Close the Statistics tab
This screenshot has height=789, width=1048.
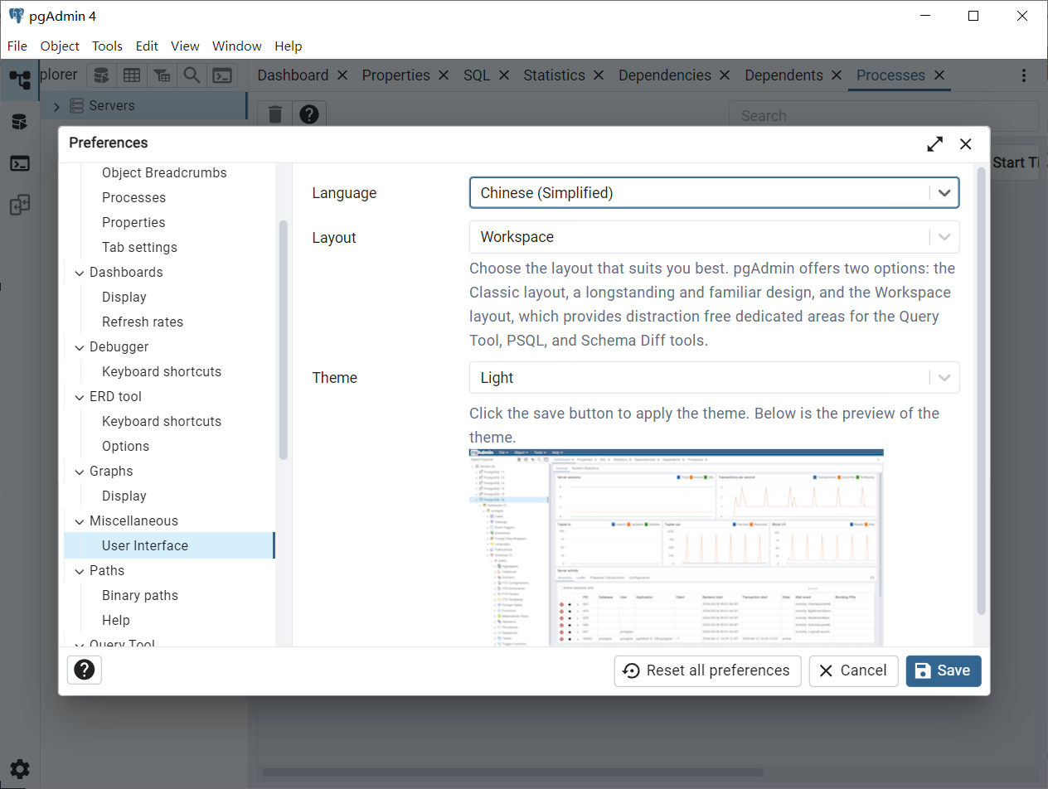pyautogui.click(x=599, y=75)
